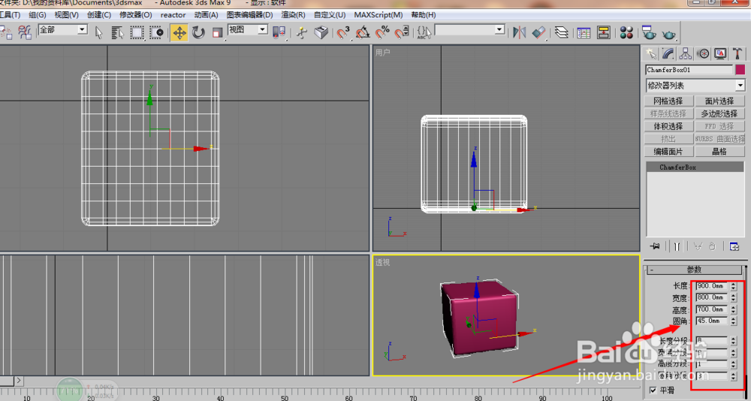Click the 体积选择 modifier button
This screenshot has width=751, height=401.
tap(669, 126)
